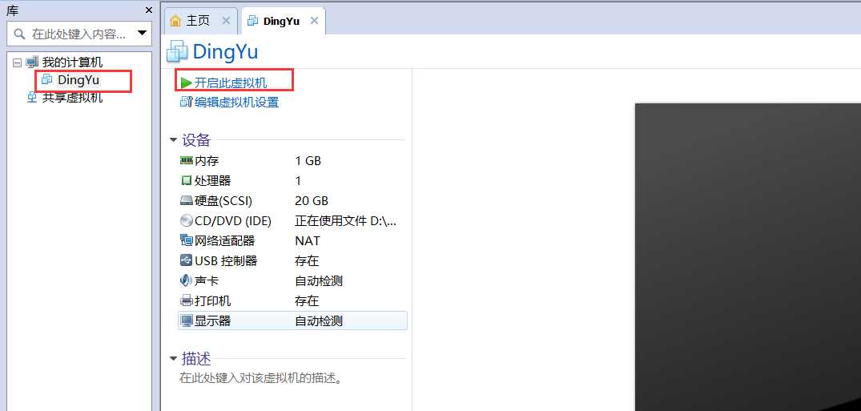Click the processor icon

[186, 180]
